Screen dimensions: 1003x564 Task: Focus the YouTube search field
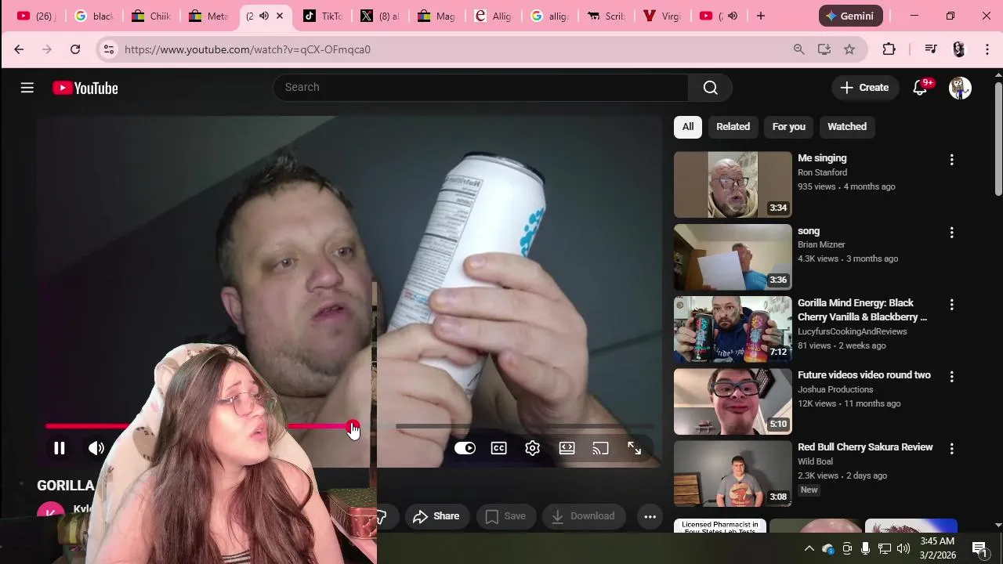pyautogui.click(x=480, y=88)
